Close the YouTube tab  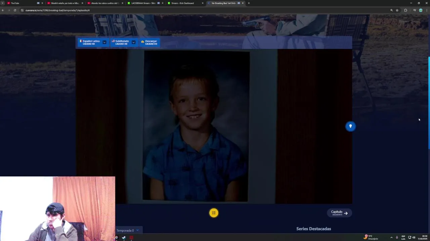coord(42,3)
